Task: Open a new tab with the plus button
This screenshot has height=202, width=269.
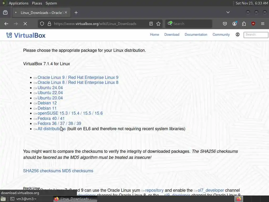Action: pos(76,13)
